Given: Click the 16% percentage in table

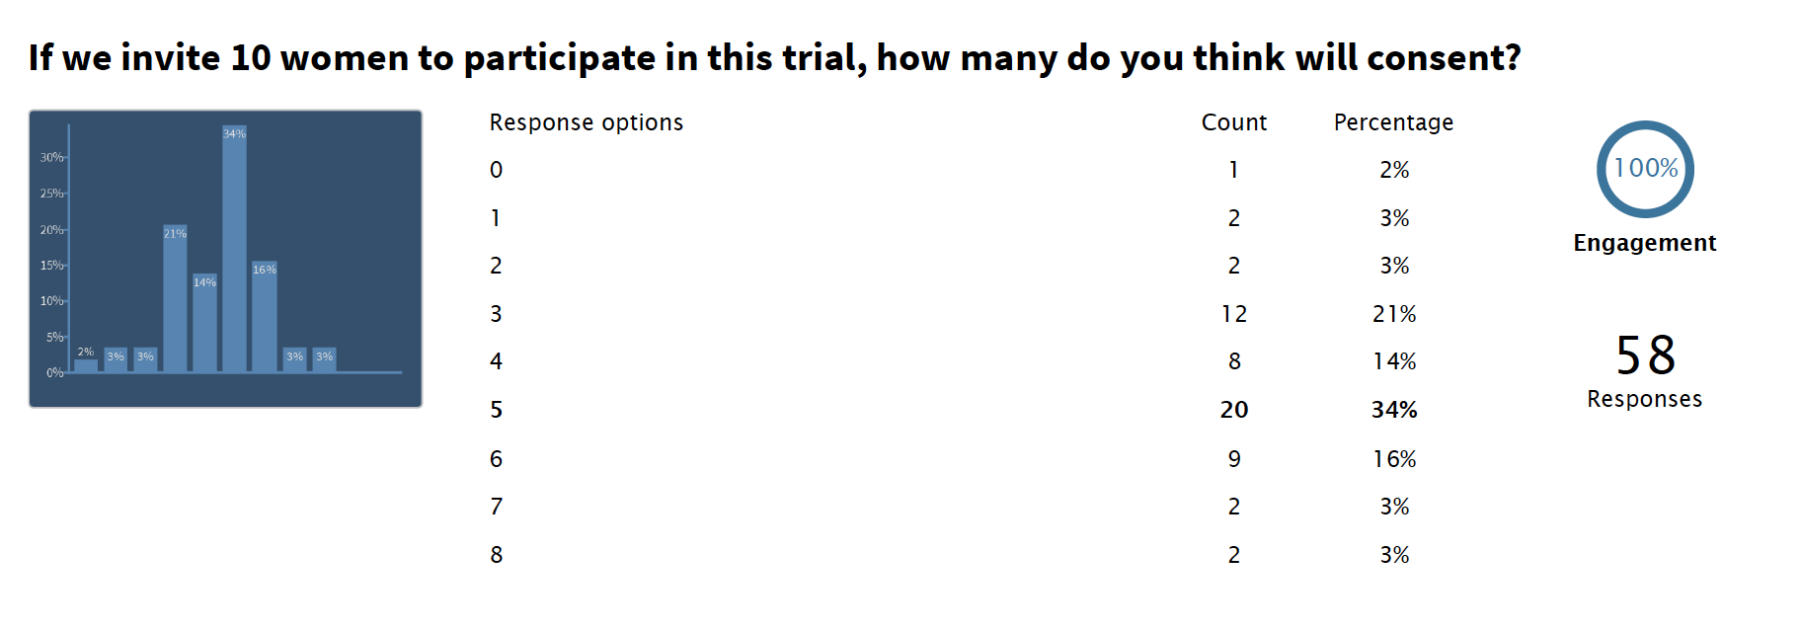Looking at the screenshot, I should click(1394, 459).
